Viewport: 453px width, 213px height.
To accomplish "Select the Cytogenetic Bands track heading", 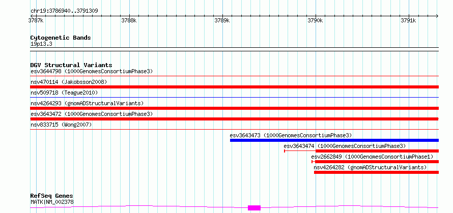I will [x=61, y=38].
